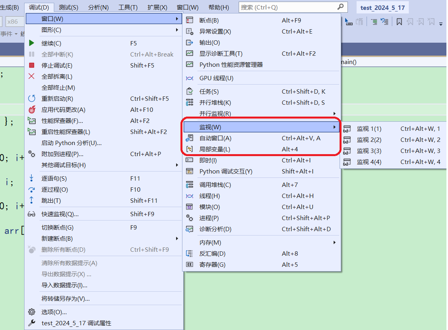448x330 pixels.
Task: Click the Restart circular arrow icon
Action: click(32, 98)
